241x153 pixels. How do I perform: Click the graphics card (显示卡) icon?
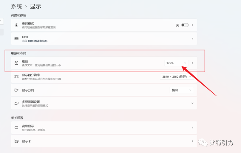tap(16, 141)
